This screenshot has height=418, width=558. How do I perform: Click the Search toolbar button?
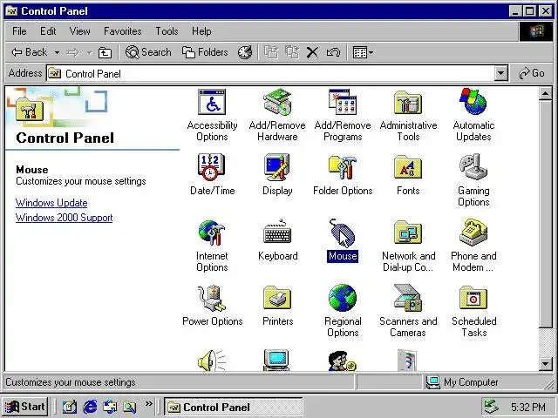tap(148, 52)
